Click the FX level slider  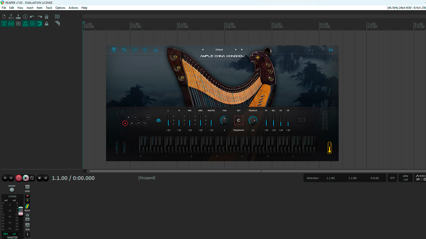click(x=266, y=120)
